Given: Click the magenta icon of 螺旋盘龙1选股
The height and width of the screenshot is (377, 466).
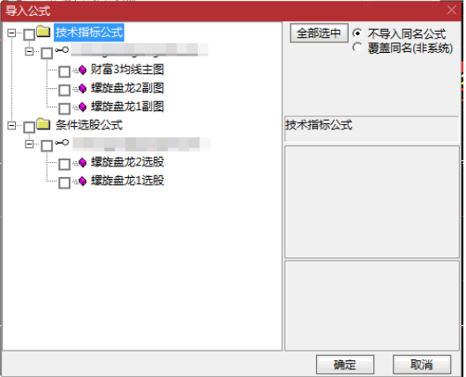Looking at the screenshot, I should point(82,181).
